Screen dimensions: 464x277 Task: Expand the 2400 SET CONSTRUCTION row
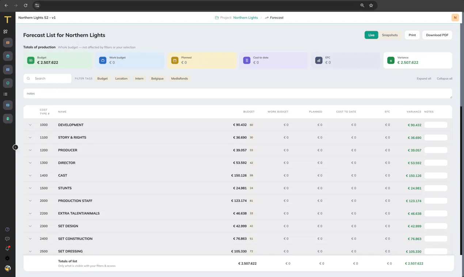pyautogui.click(x=30, y=239)
